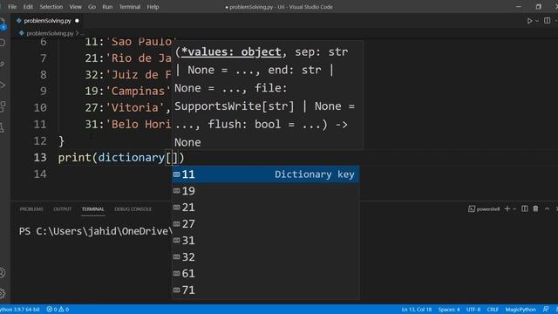Open Python 3.9.7 64-bit interpreter selector

(19, 310)
